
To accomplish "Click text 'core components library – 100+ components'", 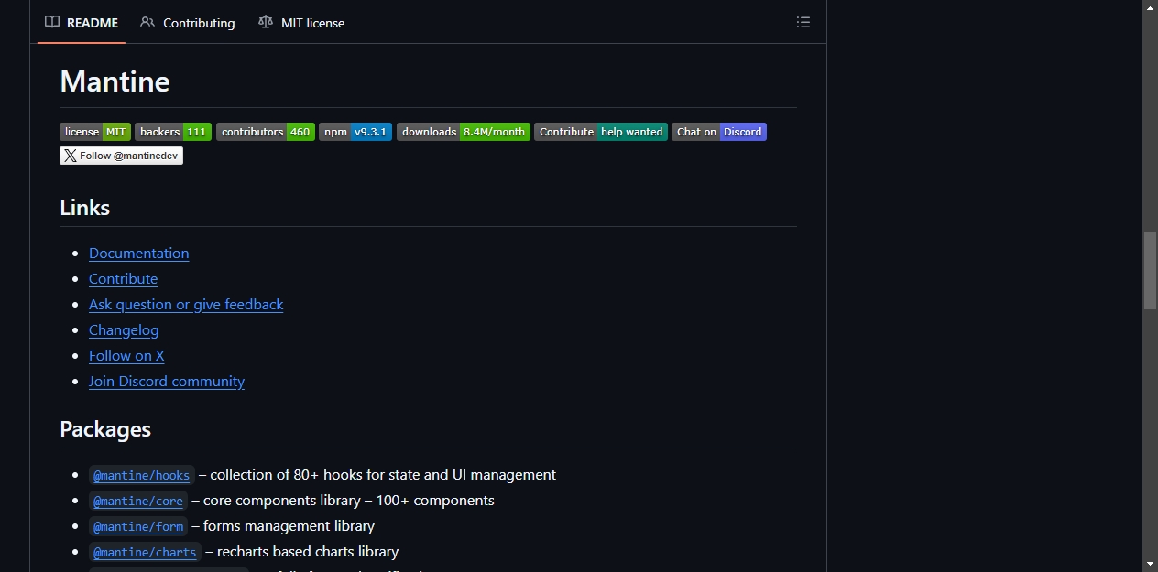I will pos(349,501).
